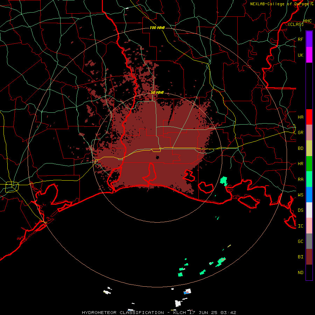The width and height of the screenshot is (315, 315).
Task: Click the ND black legend swatch
Action: click(x=309, y=272)
